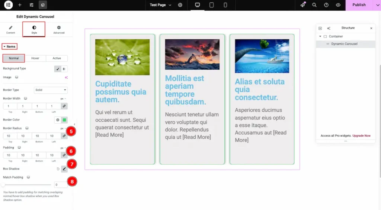Viewport: 381px width, 210px height.
Task: Open the Site Settings sliders icon
Action: coord(31,5)
